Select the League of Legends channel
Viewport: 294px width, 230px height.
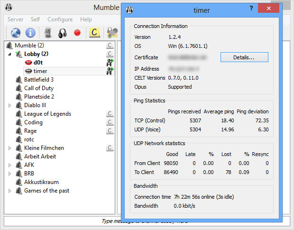tap(47, 114)
